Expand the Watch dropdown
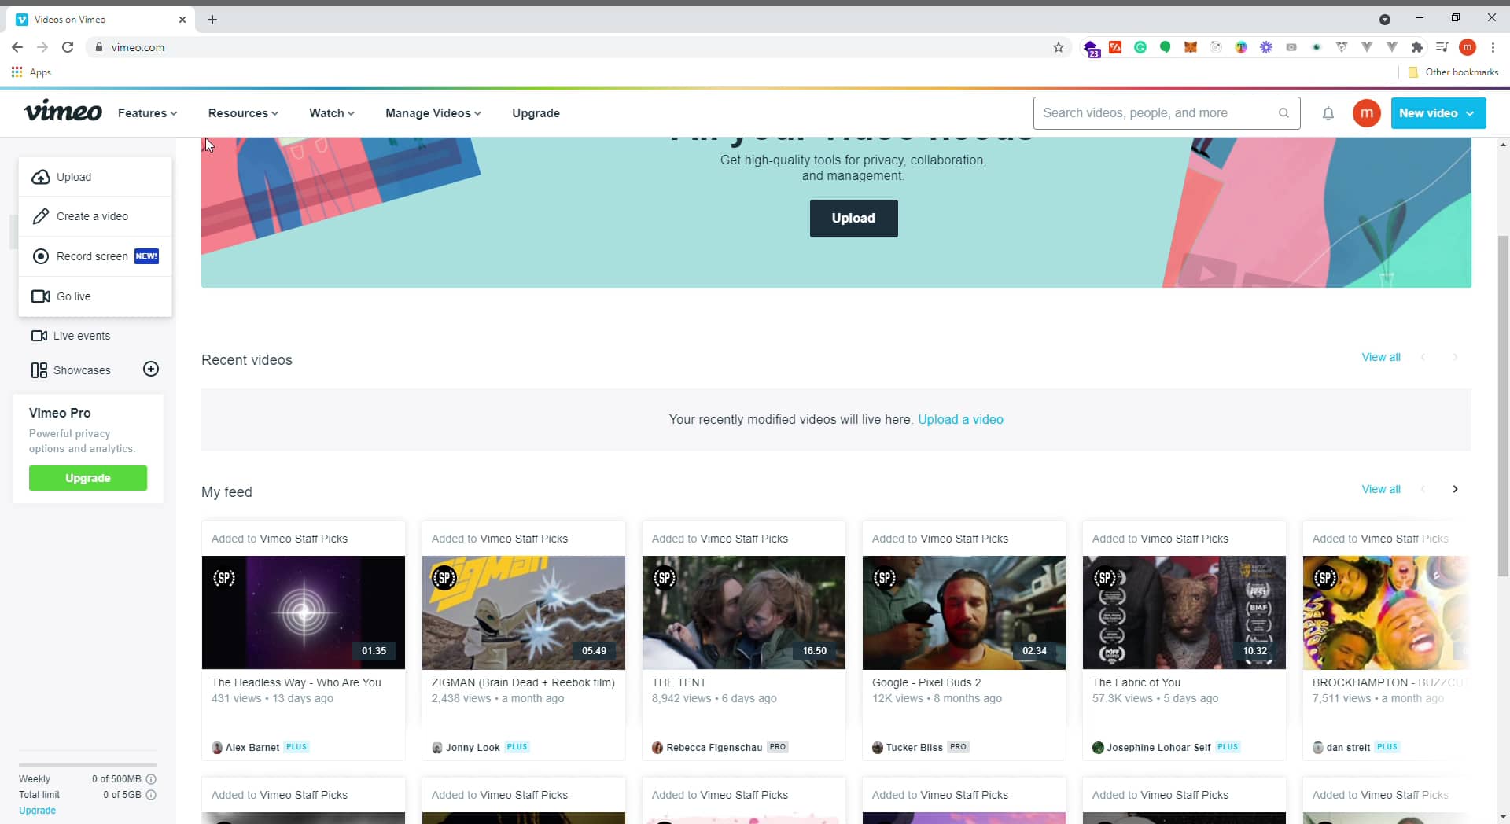The image size is (1510, 824). click(x=330, y=113)
